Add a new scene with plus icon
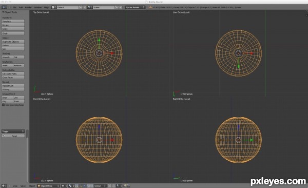308x188 pixels. click(117, 7)
